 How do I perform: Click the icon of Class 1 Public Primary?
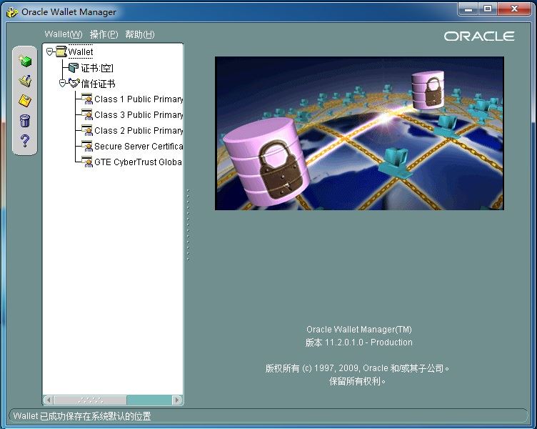point(87,99)
